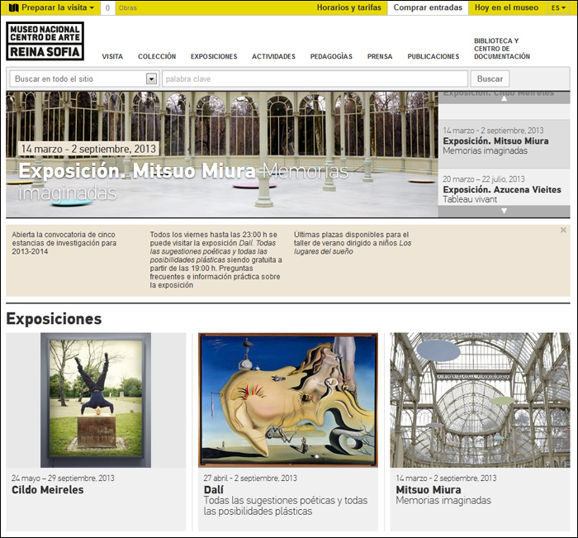Open the Pedagogías menu
Viewport: 578px width, 538px height.
[331, 56]
